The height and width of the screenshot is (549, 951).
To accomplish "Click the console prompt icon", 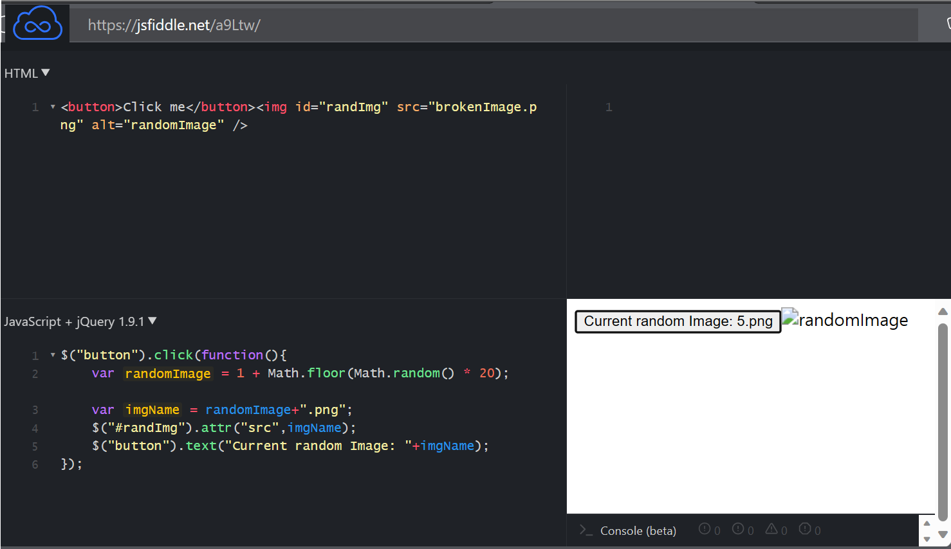I will tap(586, 530).
